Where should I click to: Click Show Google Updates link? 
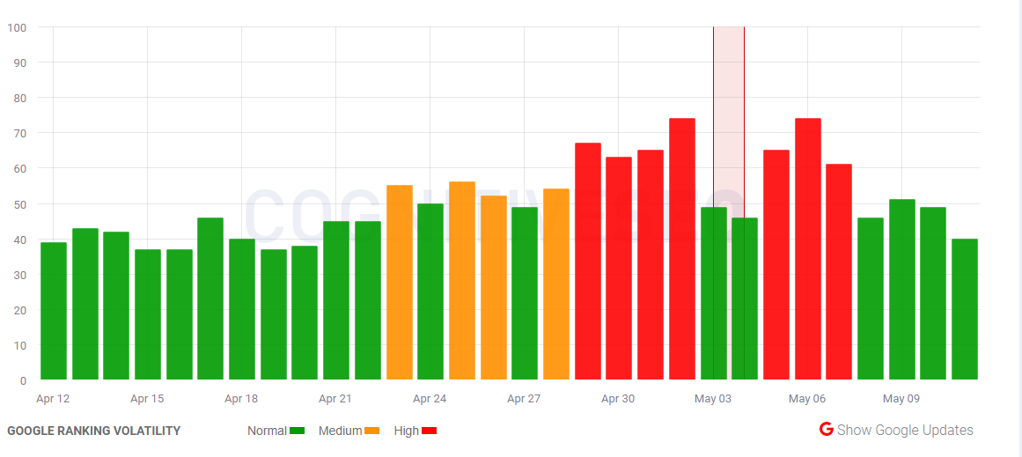click(905, 430)
